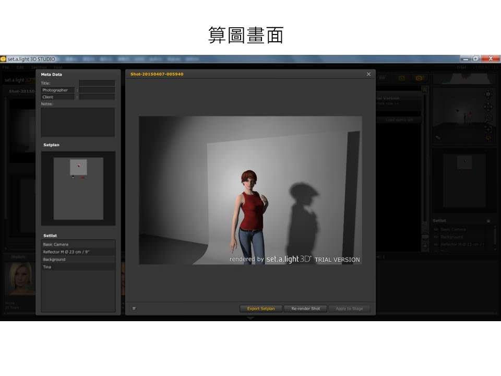Click the Setplan top-view thumbnail
Image resolution: width=501 pixels, height=376 pixels.
point(78,189)
